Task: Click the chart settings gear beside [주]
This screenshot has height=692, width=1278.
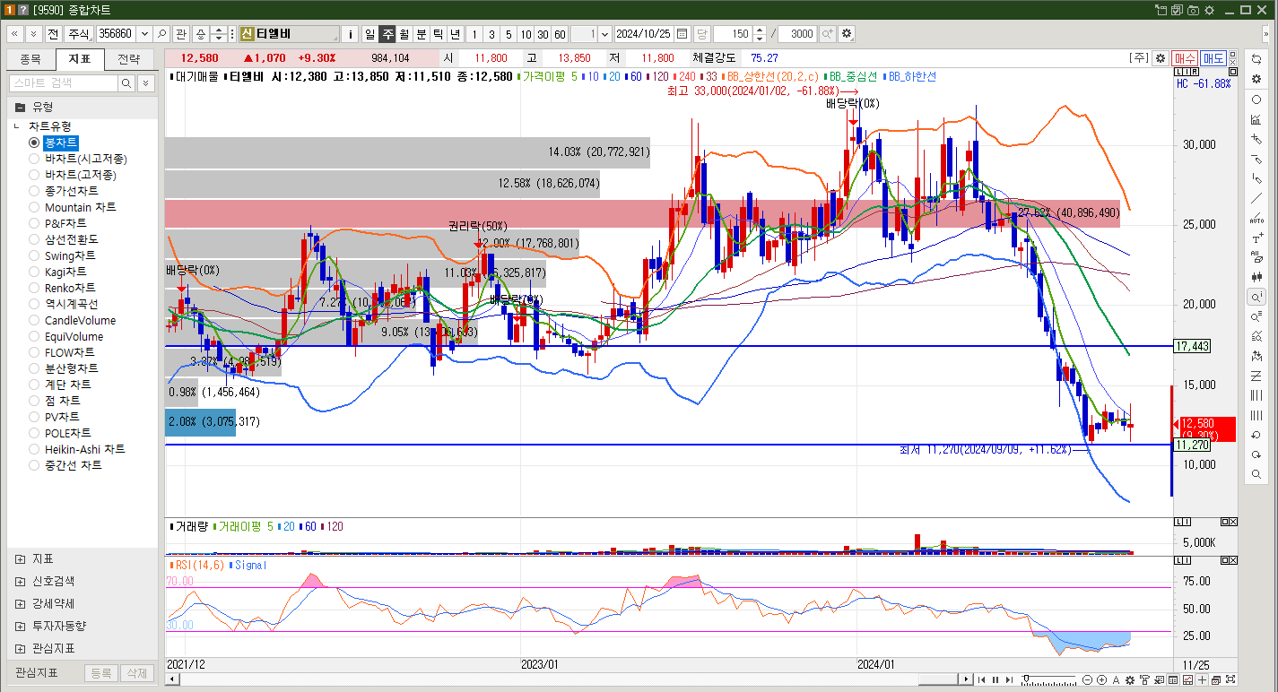Action: 1160,57
